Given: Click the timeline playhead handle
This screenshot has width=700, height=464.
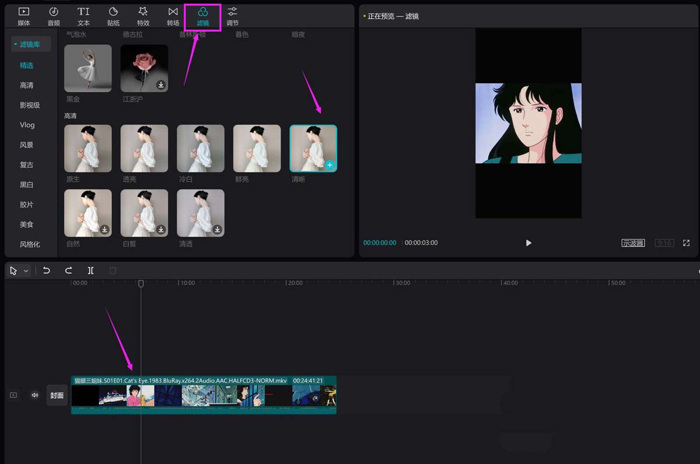Looking at the screenshot, I should 141,283.
